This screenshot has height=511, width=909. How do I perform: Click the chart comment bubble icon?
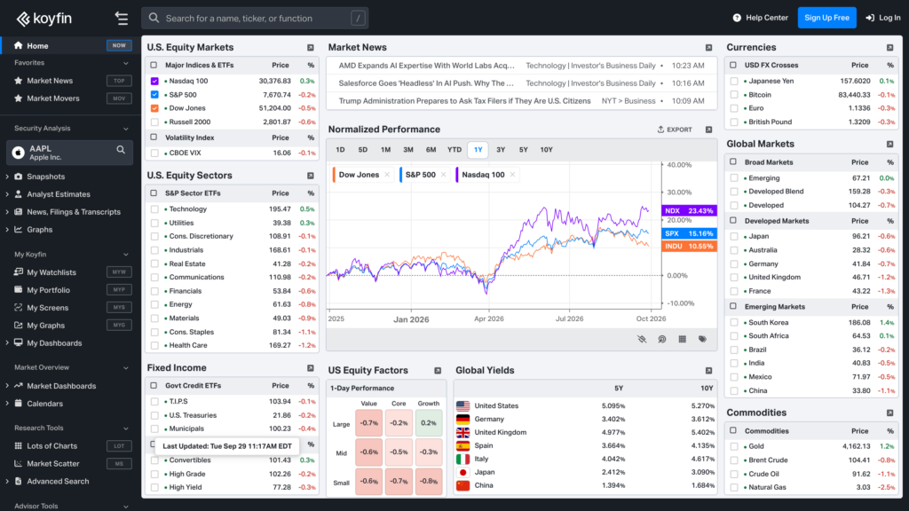coord(662,340)
